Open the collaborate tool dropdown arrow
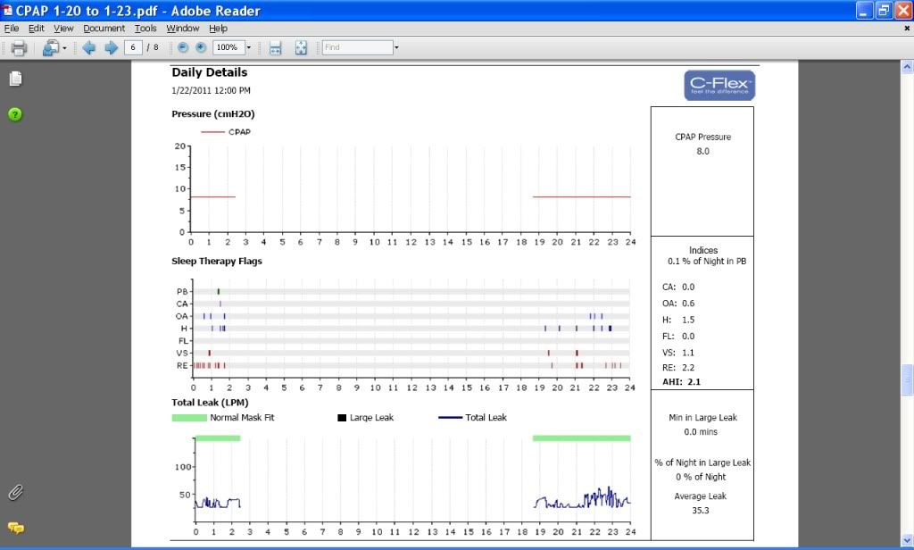This screenshot has width=914, height=550. pyautogui.click(x=64, y=47)
